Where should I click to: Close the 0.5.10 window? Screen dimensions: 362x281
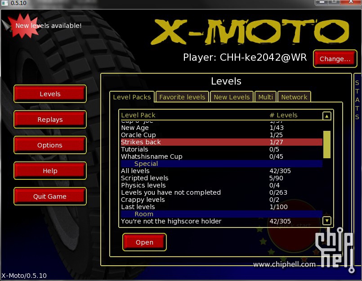click(x=350, y=2)
